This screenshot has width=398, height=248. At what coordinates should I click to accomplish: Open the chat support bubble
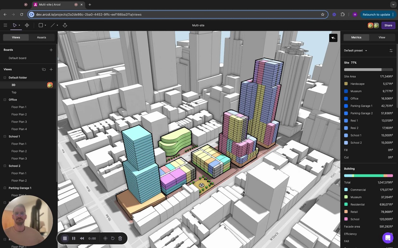(388, 238)
